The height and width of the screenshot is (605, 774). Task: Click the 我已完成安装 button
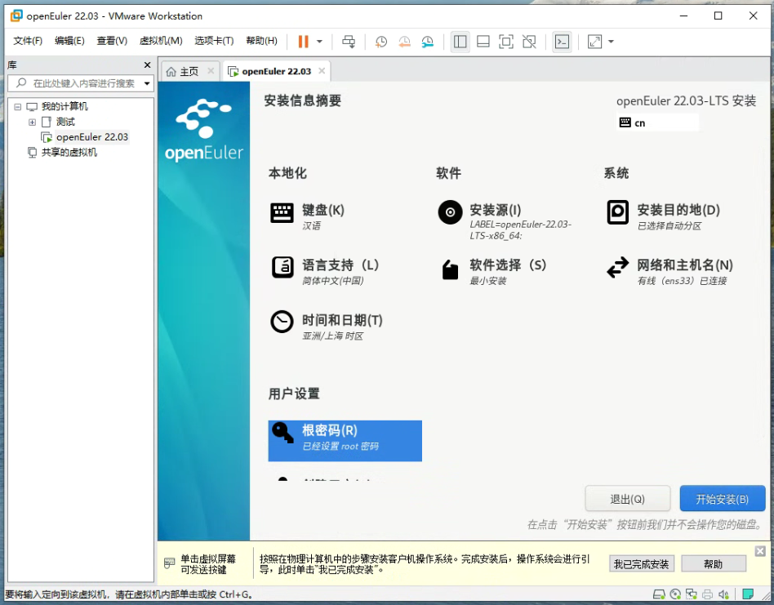tap(641, 564)
